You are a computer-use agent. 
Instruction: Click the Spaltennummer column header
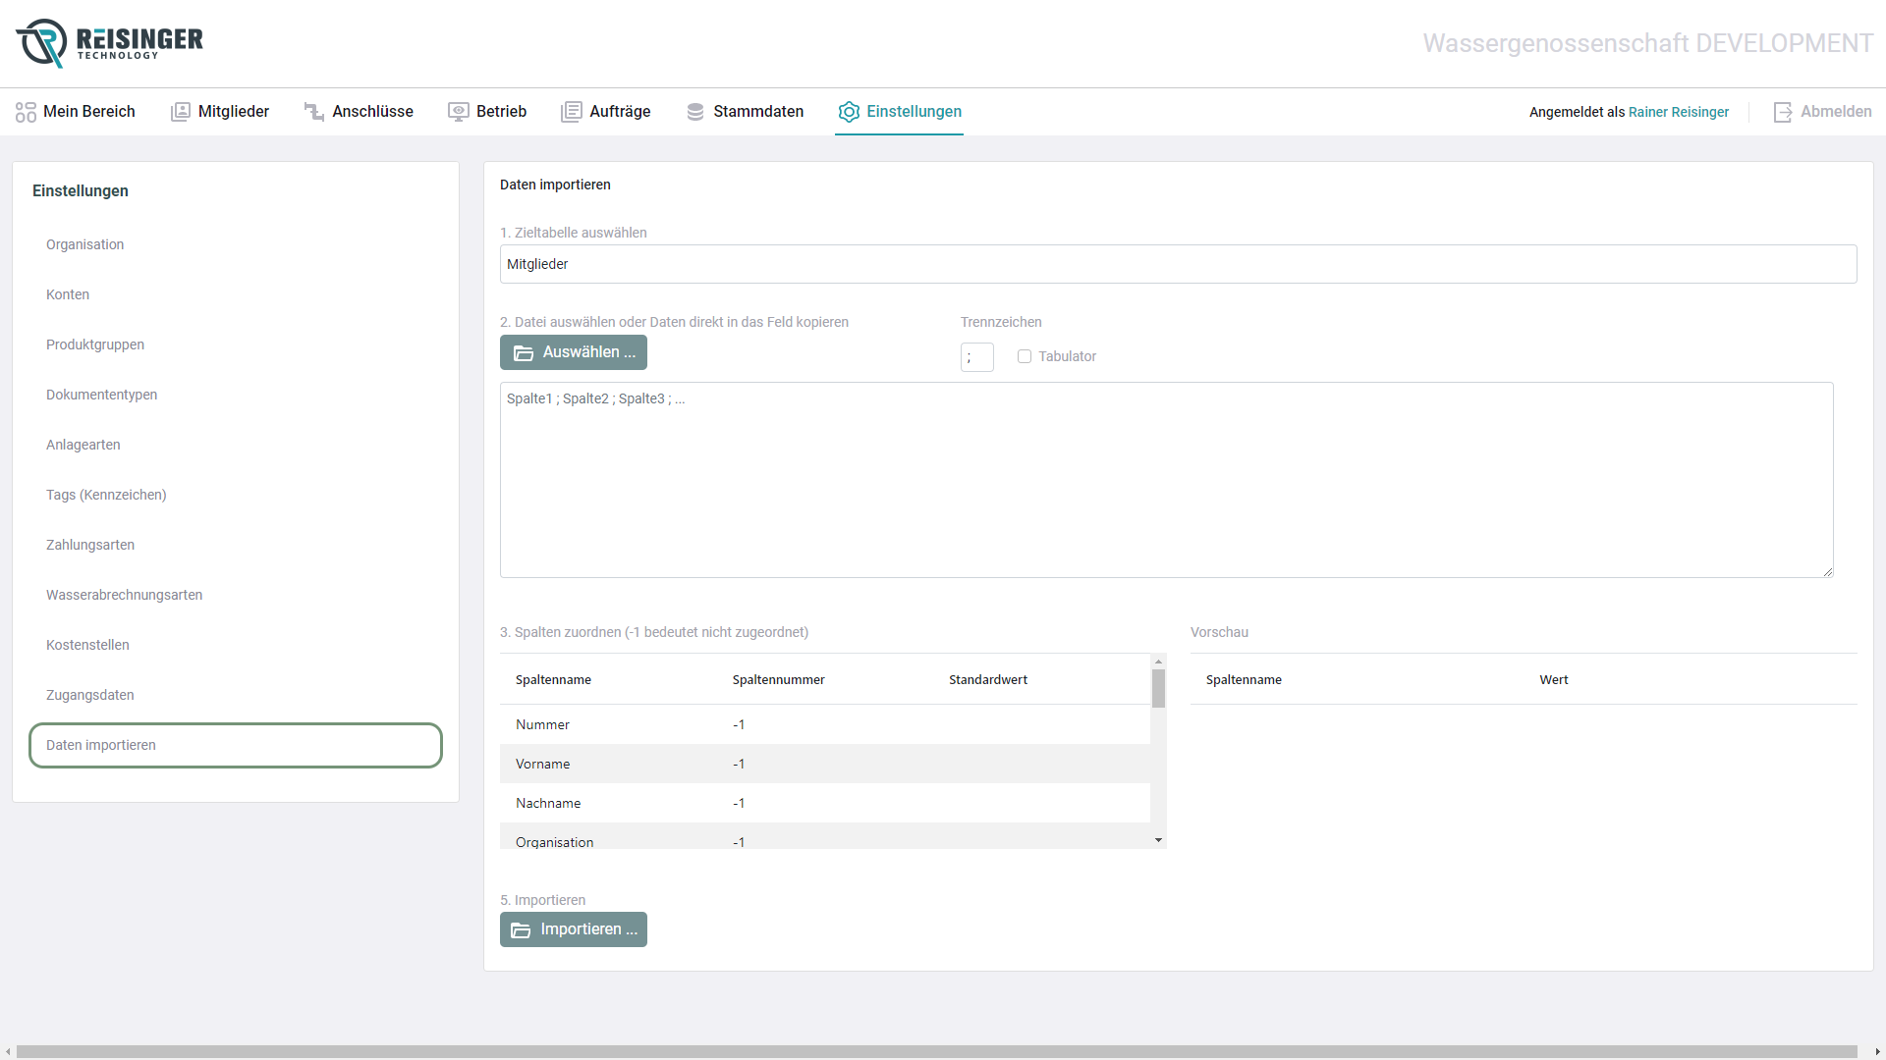point(778,679)
